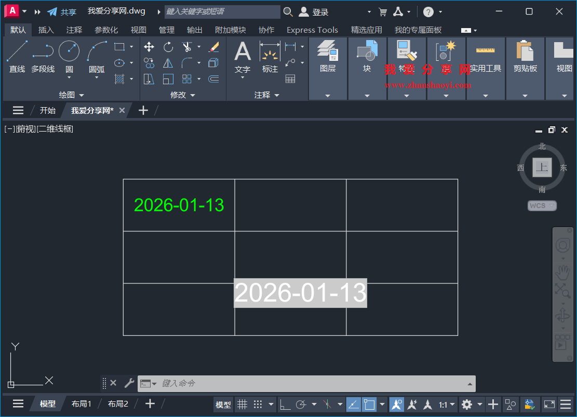Click 上 on the ViewCube navigation
577x417 pixels.
542,168
